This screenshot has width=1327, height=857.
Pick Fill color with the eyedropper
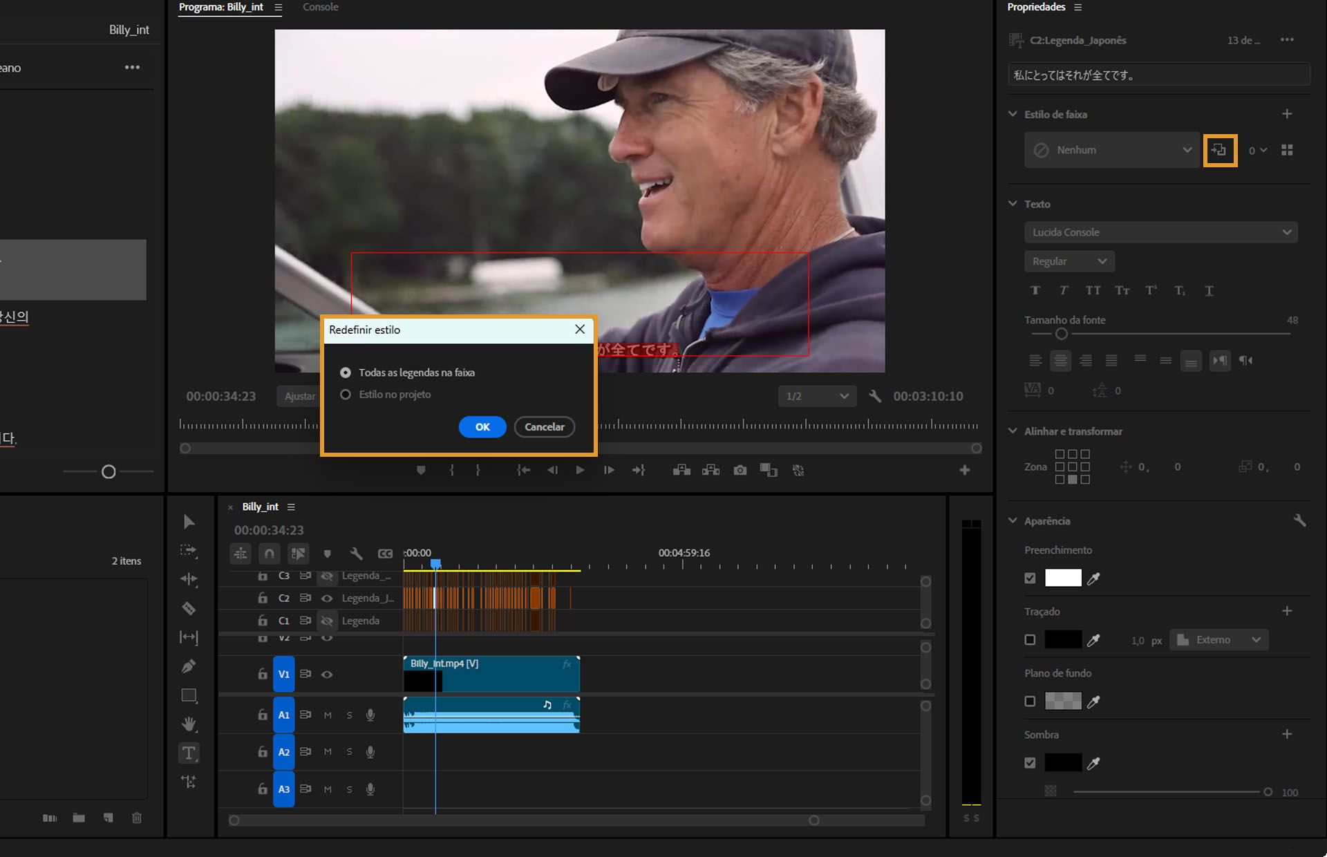(x=1093, y=578)
